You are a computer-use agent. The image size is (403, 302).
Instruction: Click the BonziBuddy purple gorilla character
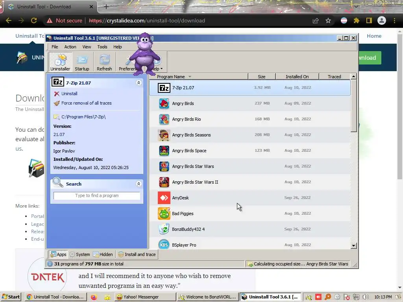146,54
